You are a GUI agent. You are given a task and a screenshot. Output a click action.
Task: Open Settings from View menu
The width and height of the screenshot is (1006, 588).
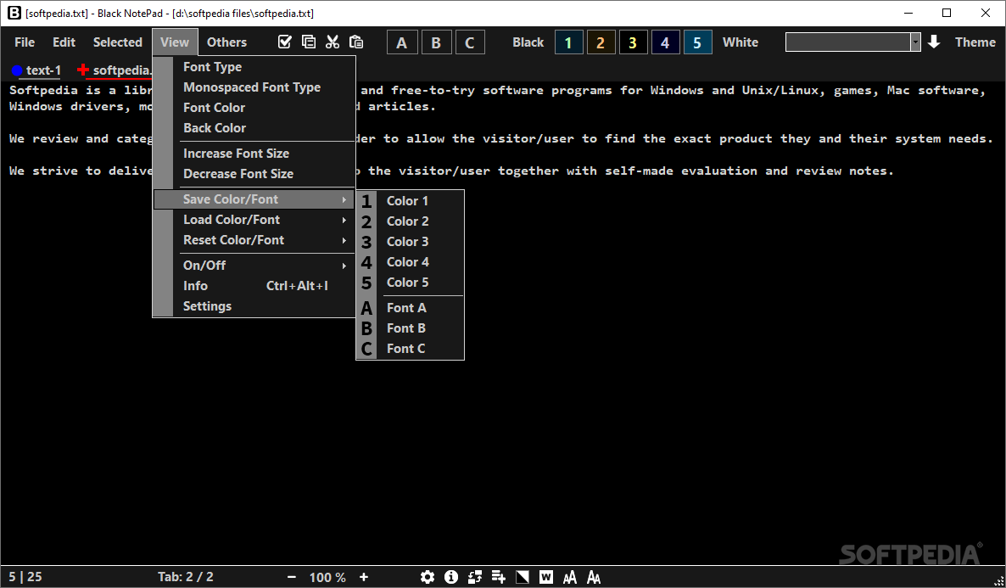click(254, 306)
